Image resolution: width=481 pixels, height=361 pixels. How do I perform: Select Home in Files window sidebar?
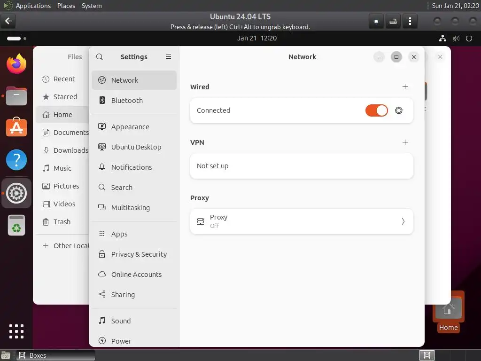click(62, 115)
